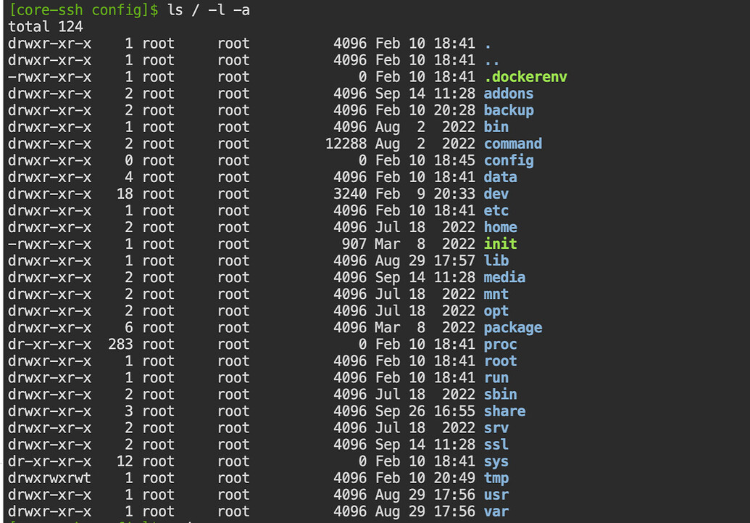The width and height of the screenshot is (750, 523).
Task: Click the home directory name
Action: point(501,227)
